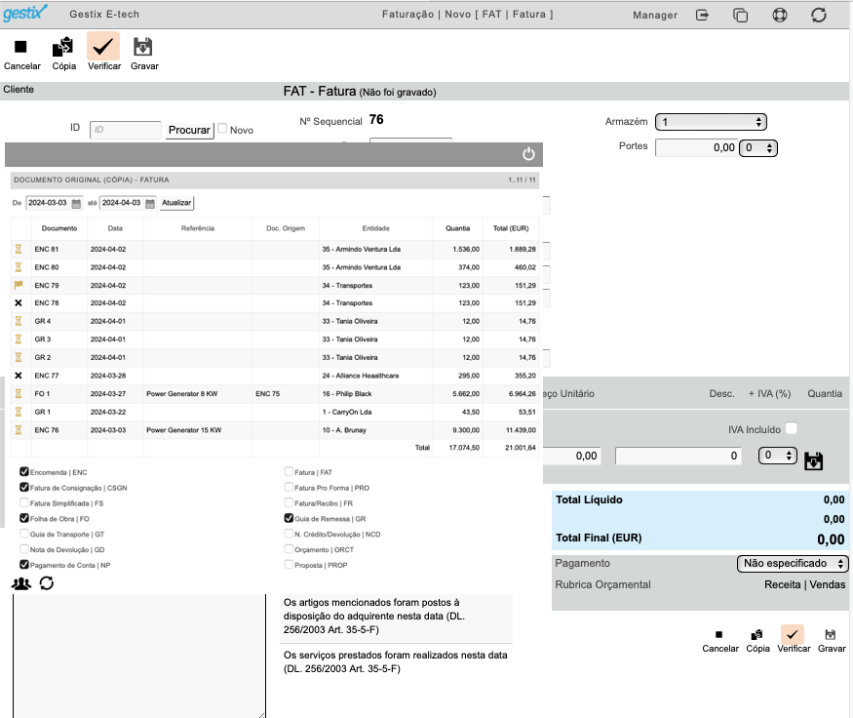Check Fatura Simplificada | FS
Image resolution: width=853 pixels, height=718 pixels.
(x=24, y=502)
